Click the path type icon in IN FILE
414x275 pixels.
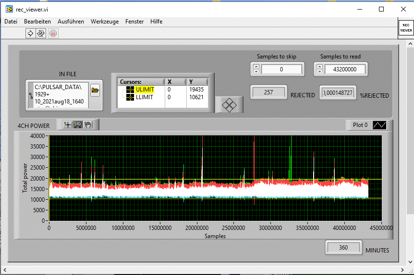(31, 95)
